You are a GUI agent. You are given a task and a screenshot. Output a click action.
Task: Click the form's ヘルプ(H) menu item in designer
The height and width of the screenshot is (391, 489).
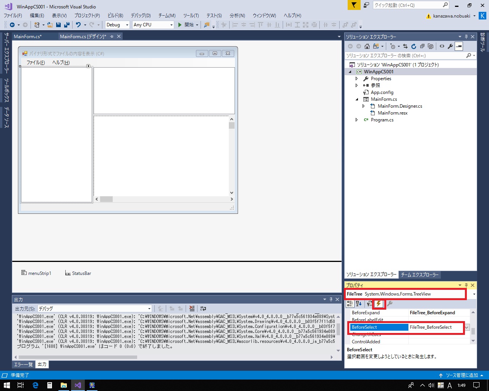(x=61, y=62)
